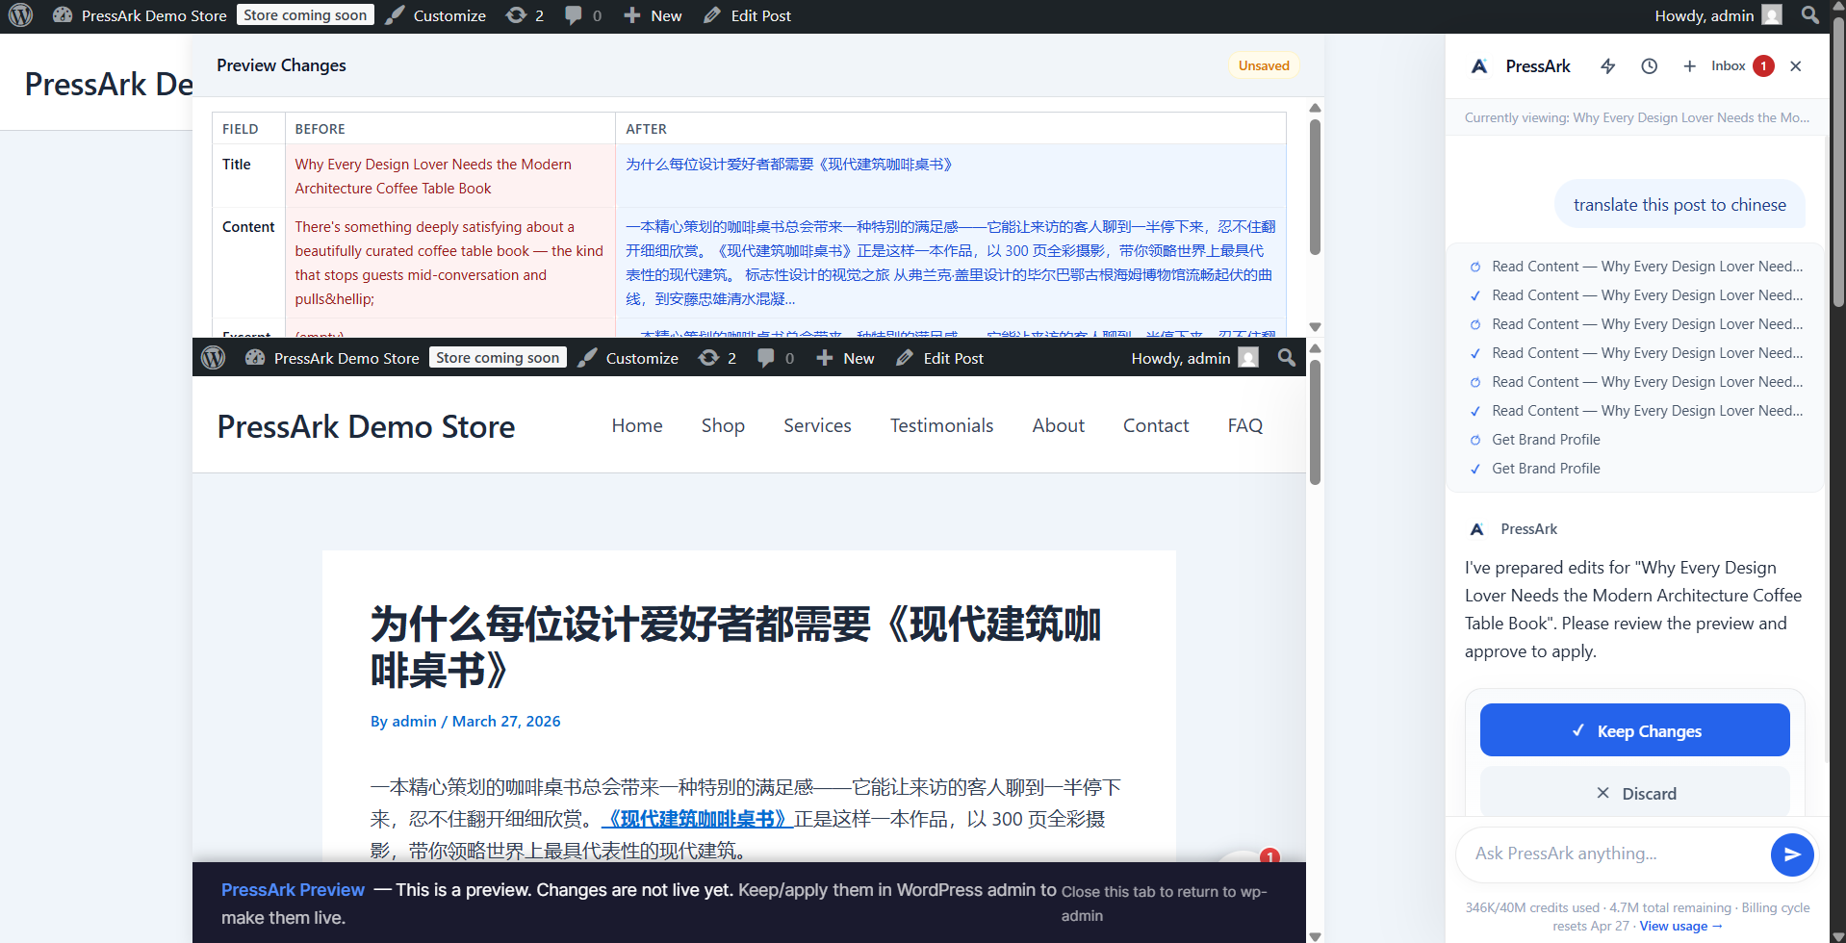This screenshot has width=1846, height=943.
Task: Click New in the preview frame admin bar
Action: pos(845,358)
